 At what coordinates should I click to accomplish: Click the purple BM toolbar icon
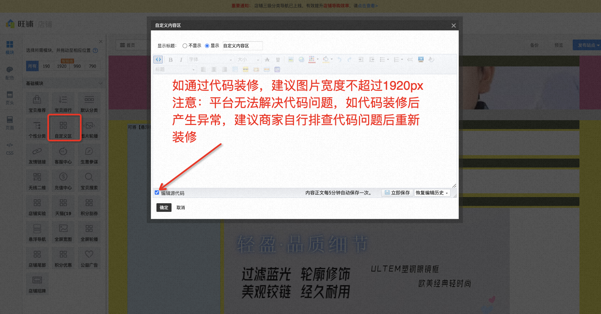click(x=277, y=70)
